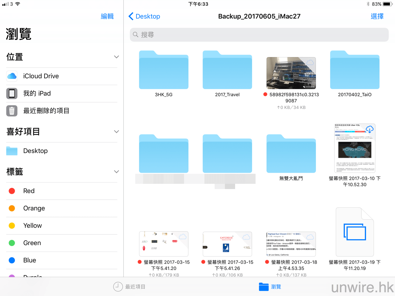
Task: Tap cloud download icon on 2017-03-10 screenshot
Action: (369, 129)
